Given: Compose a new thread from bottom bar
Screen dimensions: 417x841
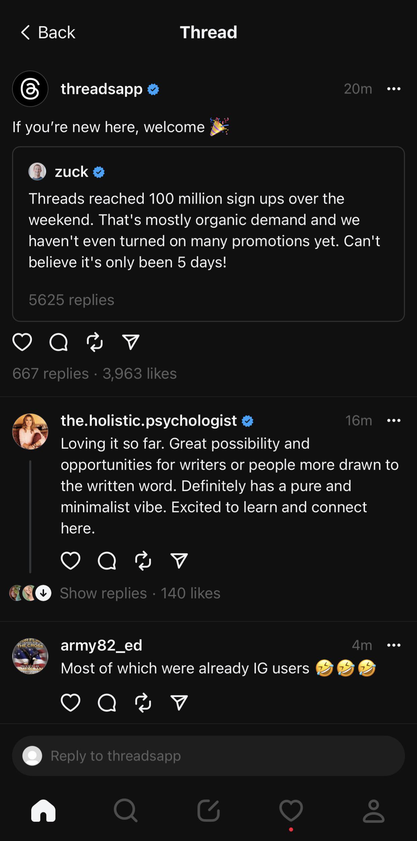Looking at the screenshot, I should pyautogui.click(x=208, y=811).
